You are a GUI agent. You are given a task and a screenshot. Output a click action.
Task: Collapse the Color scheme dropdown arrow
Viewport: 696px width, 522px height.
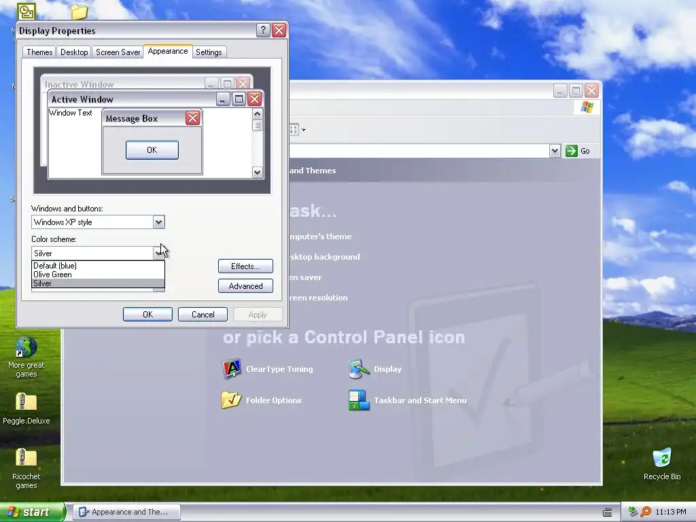point(158,253)
